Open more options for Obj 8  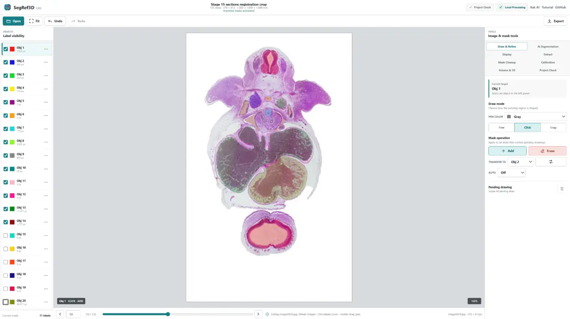46,142
